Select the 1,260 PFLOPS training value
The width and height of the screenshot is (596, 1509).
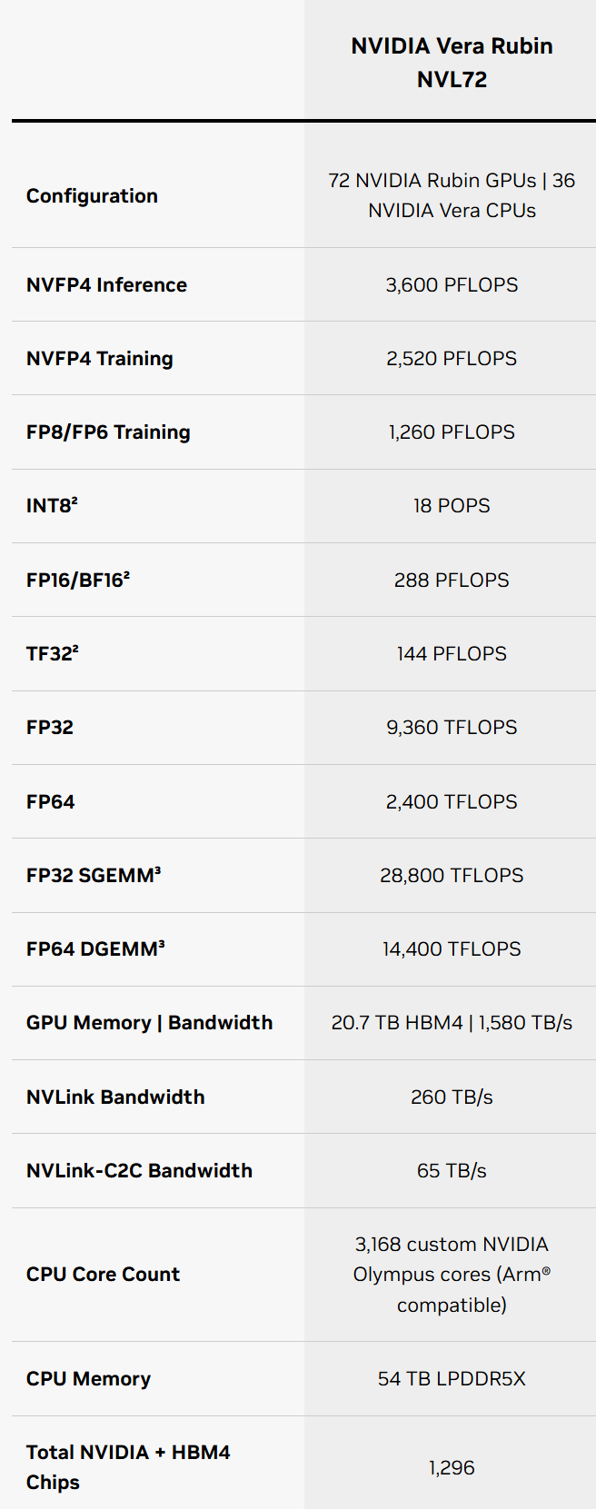(x=452, y=432)
